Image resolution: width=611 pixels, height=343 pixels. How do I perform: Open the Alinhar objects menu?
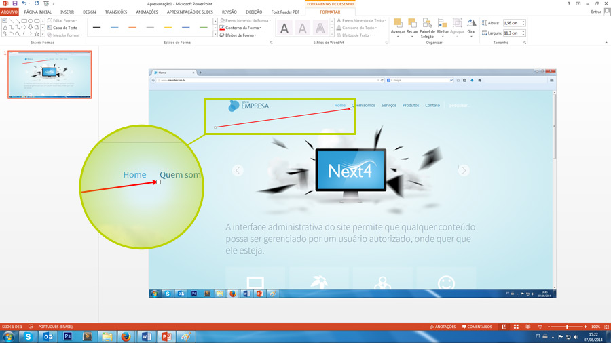[443, 27]
